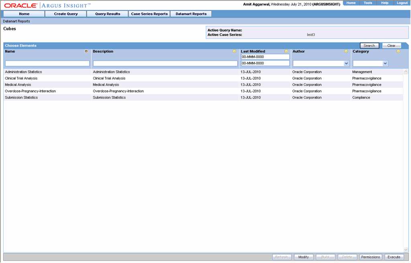Viewport: 411px width, 263px height.
Task: Open the Tools menu at top right
Action: coord(368,3)
